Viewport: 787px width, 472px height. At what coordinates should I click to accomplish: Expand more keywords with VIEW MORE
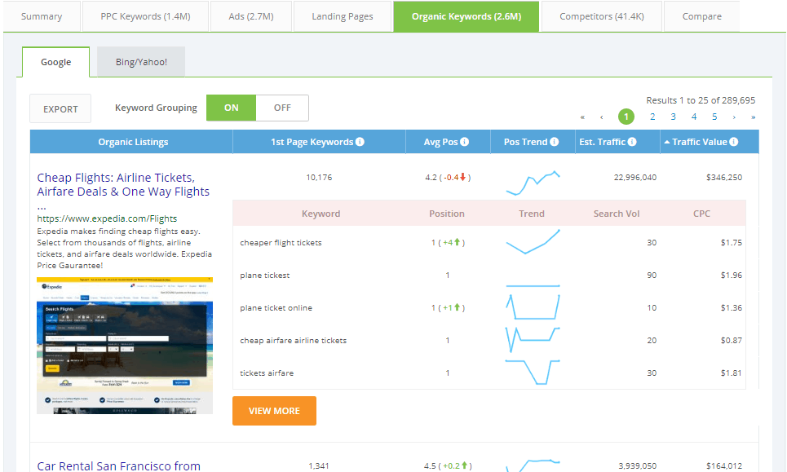point(274,411)
